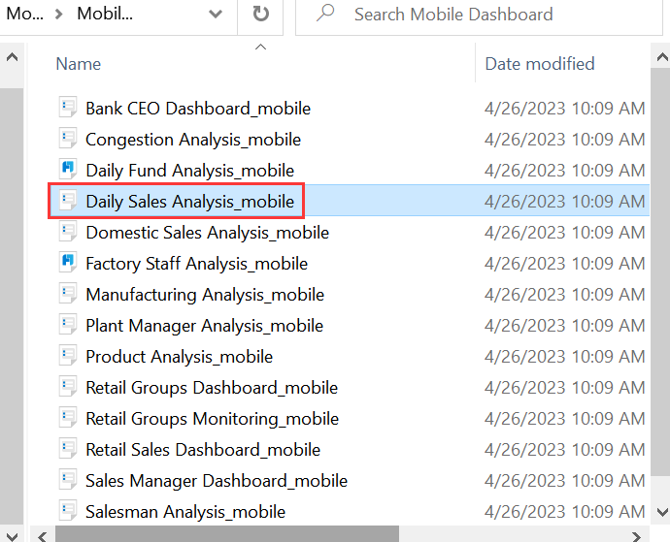Select Retail Groups Dashboard_mobile file name
The height and width of the screenshot is (542, 670).
tap(212, 388)
